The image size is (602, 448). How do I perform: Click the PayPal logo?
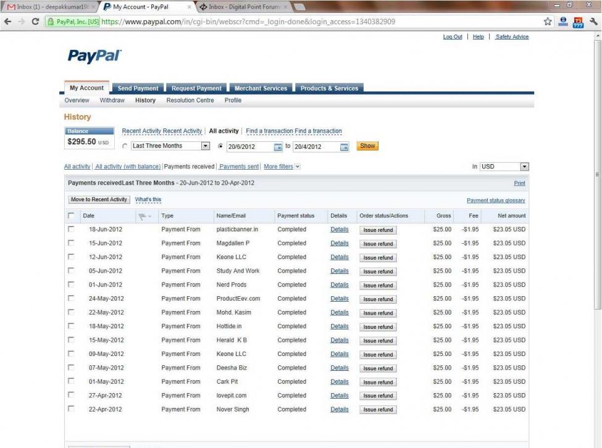click(94, 56)
